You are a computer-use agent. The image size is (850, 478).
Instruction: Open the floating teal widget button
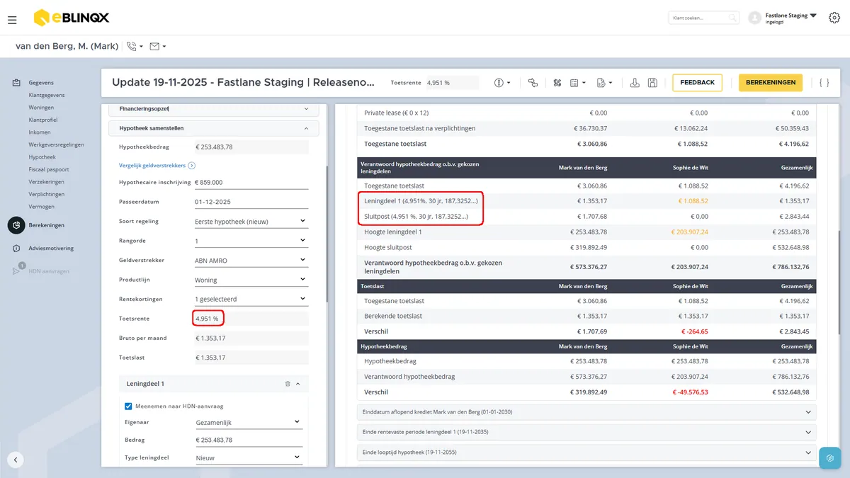click(829, 458)
